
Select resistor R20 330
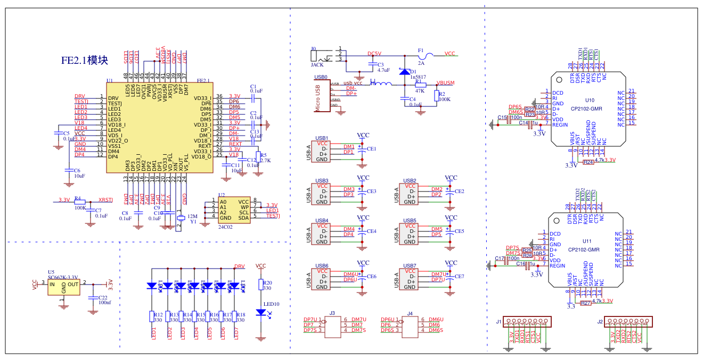(x=261, y=285)
